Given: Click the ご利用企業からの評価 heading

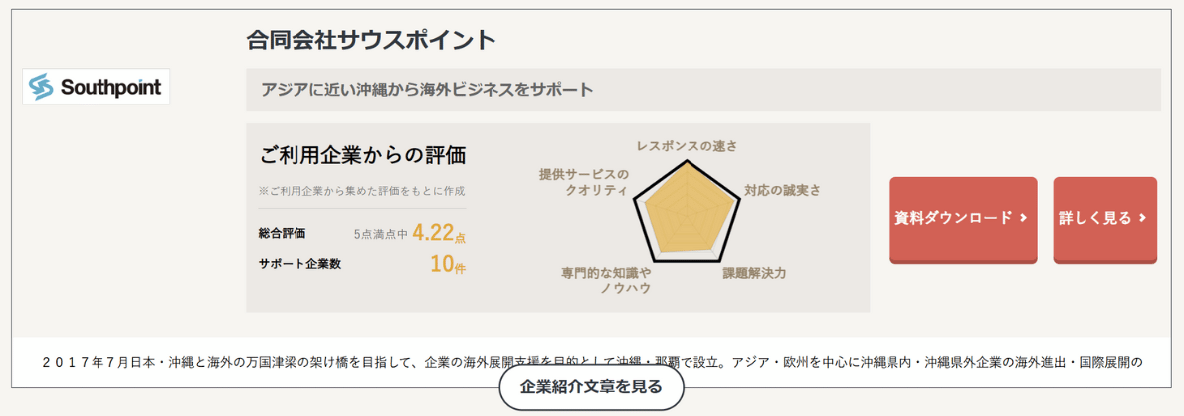Looking at the screenshot, I should tap(362, 155).
